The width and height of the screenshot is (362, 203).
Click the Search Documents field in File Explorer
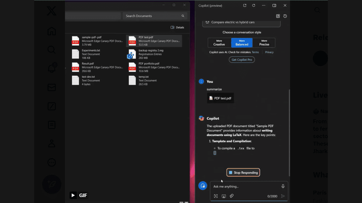[155, 16]
